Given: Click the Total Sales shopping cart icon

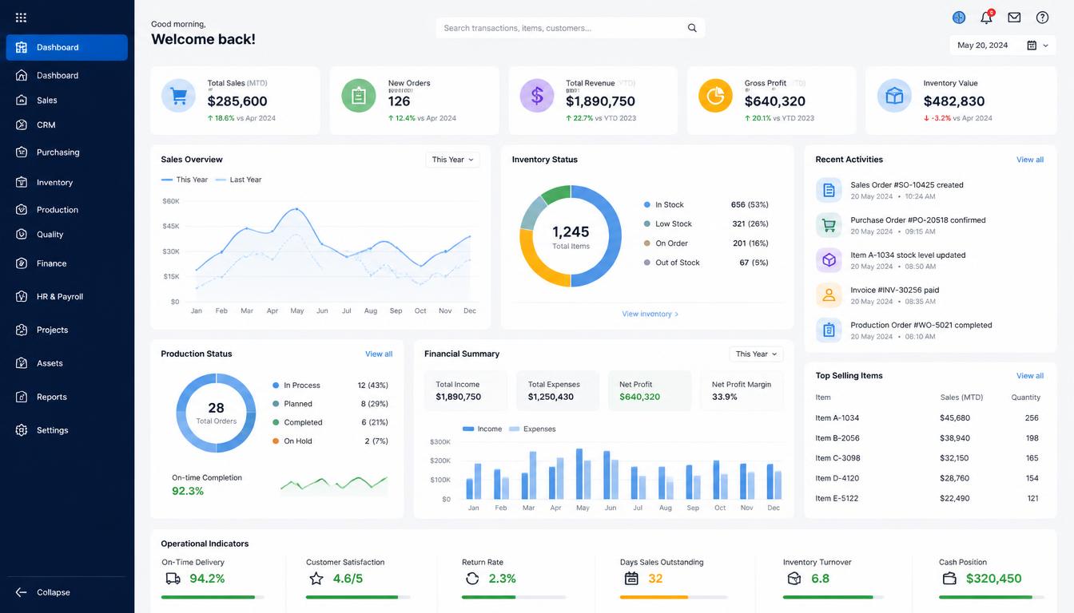Looking at the screenshot, I should click(178, 96).
